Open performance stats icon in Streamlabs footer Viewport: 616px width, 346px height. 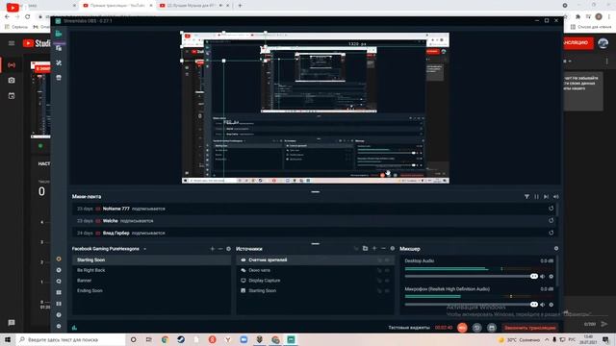75,328
